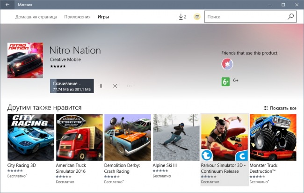Click Parkour Simulator 3D - Continuum Release title

point(223,168)
